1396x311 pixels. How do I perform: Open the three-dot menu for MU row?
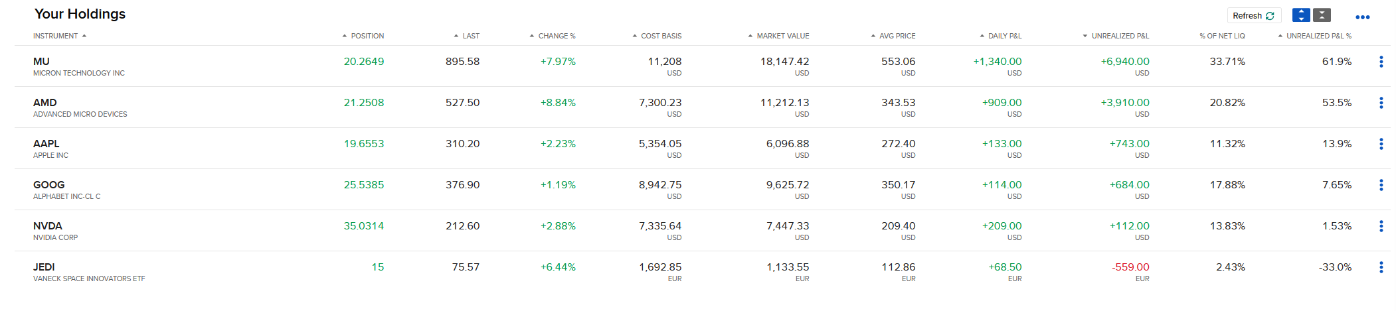click(1381, 62)
